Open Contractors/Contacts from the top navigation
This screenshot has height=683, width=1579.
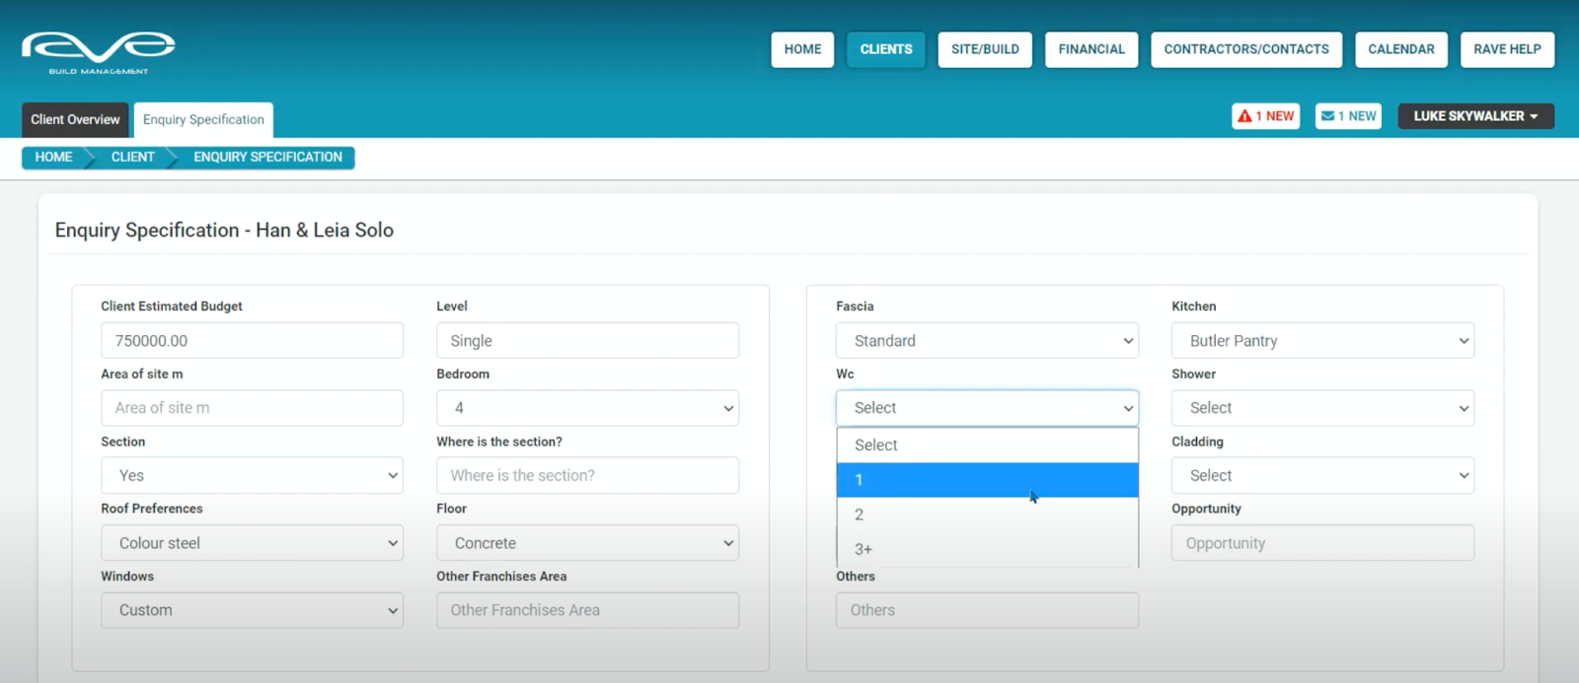tap(1245, 49)
